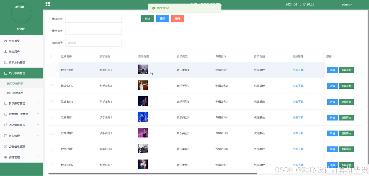Click 查看评论 button for 歌曲名称4
Viewport: 369px width, 176px height.
click(346, 118)
